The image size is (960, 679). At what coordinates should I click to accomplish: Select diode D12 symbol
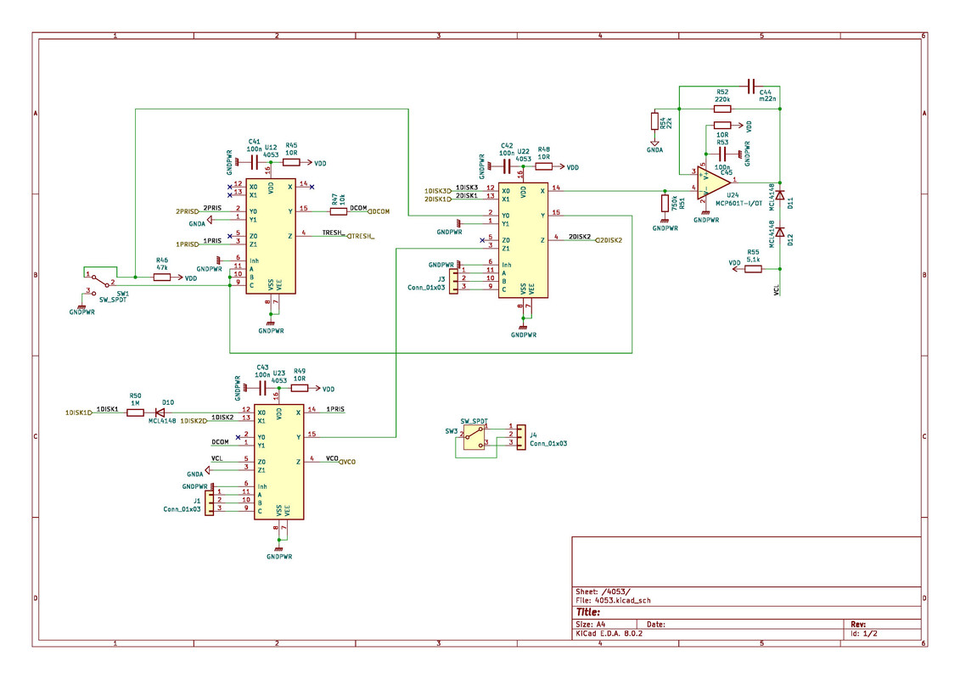780,232
